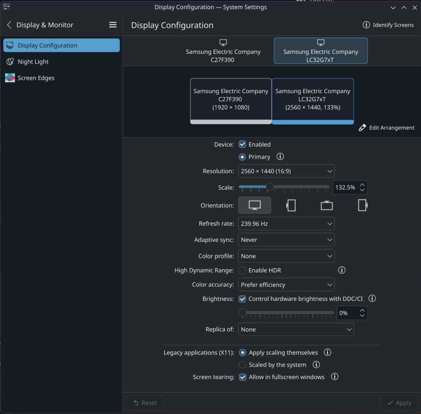Click the Screen Edges colorful icon
Image resolution: width=421 pixels, height=414 pixels.
10,78
